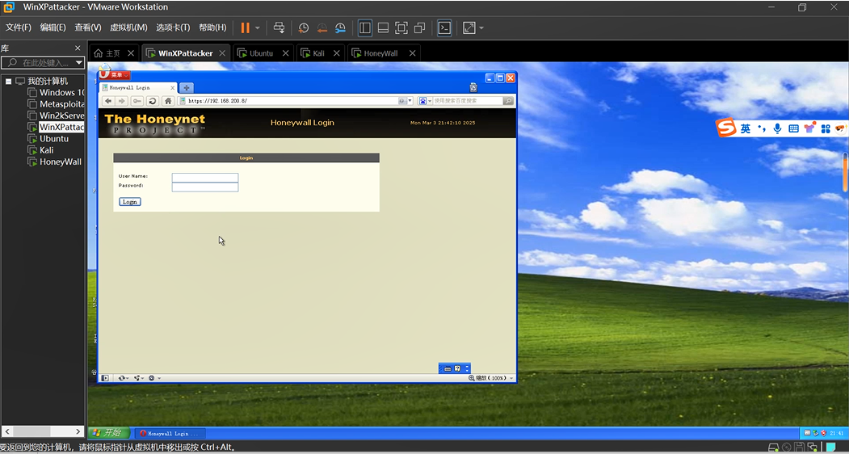Open the 编辑(E) menu
This screenshot has height=454, width=849.
point(53,27)
